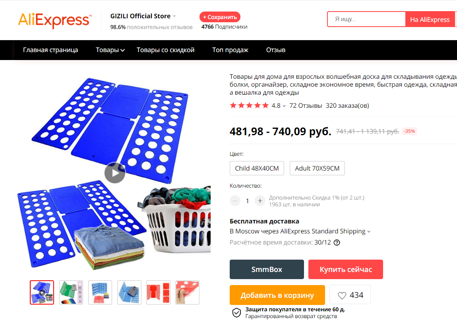This screenshot has height=332, width=457.
Task: Follow store with Сохранить button
Action: pos(220,17)
